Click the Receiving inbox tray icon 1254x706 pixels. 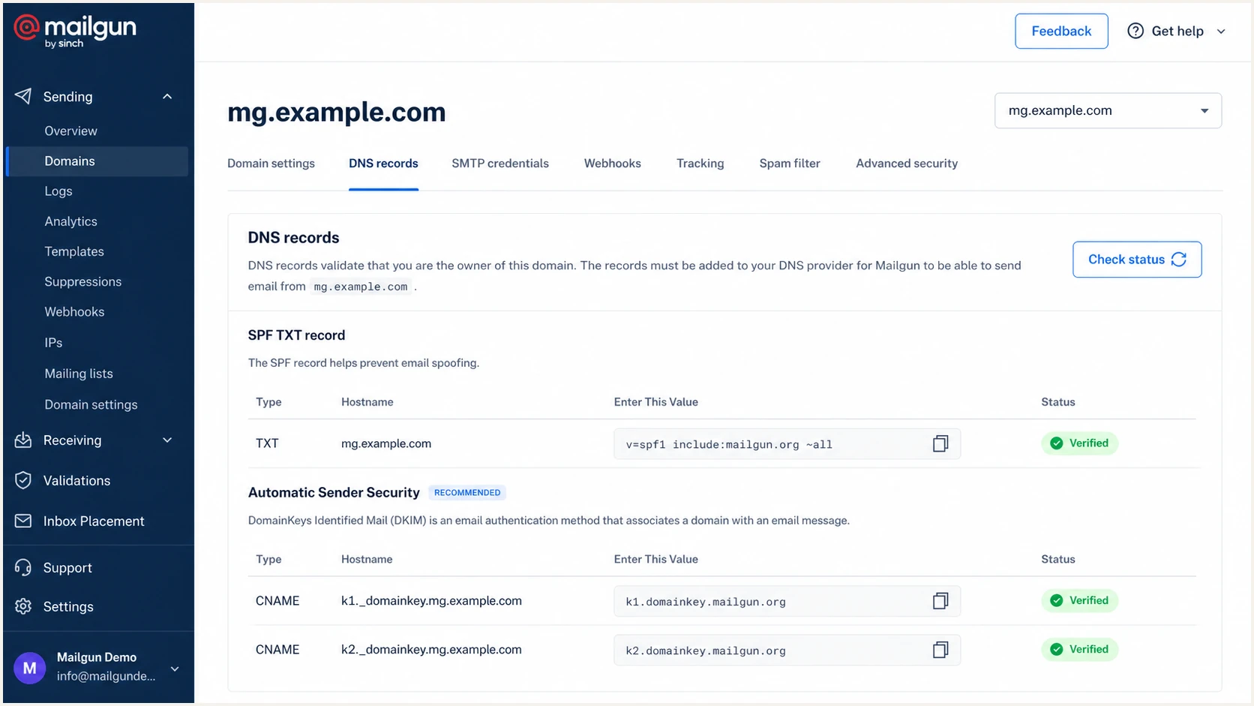pyautogui.click(x=23, y=440)
